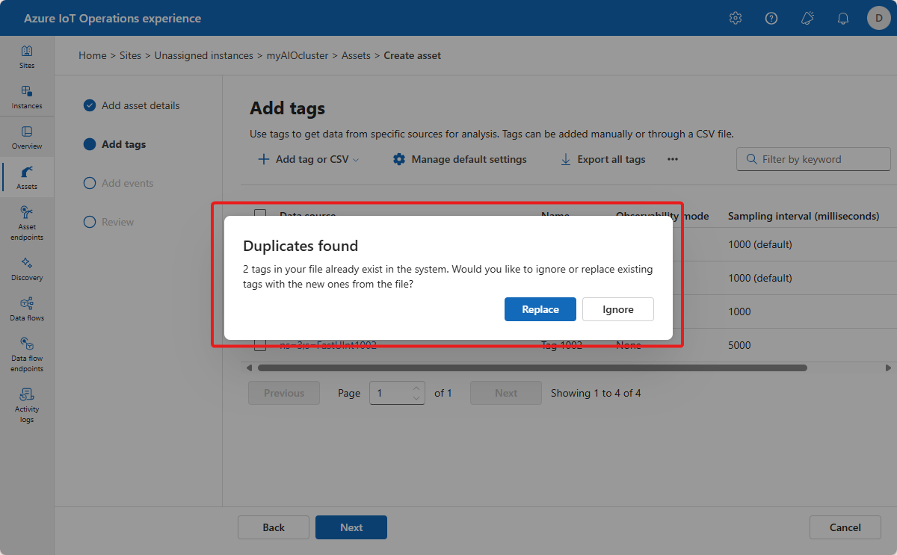Viewport: 897px width, 555px height.
Task: Click the Assets breadcrumb link
Action: (356, 55)
